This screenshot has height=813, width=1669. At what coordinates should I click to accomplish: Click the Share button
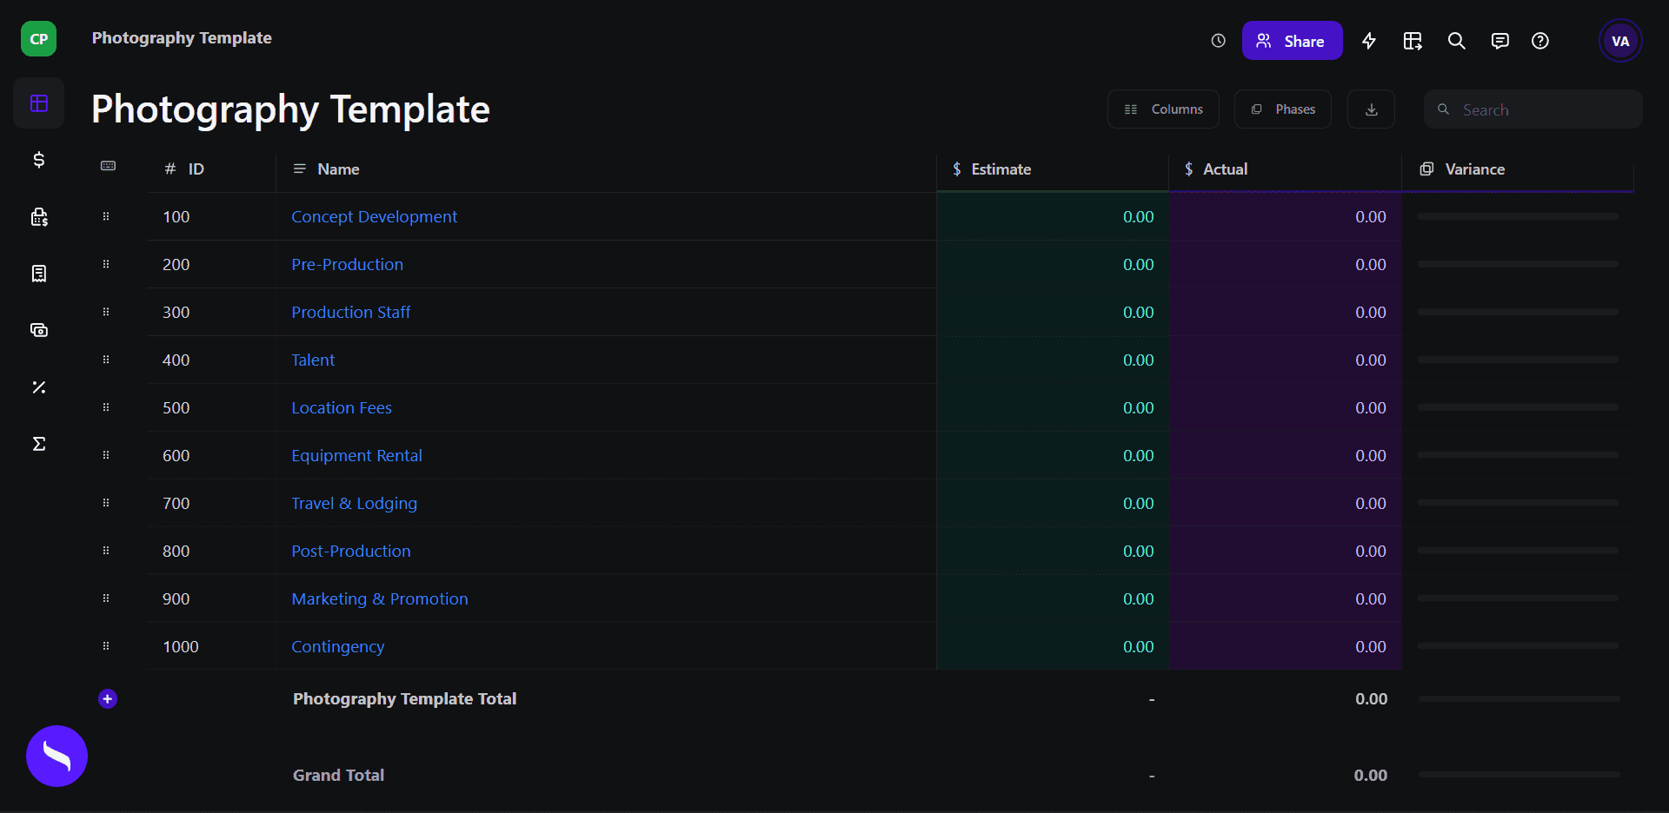pos(1292,41)
